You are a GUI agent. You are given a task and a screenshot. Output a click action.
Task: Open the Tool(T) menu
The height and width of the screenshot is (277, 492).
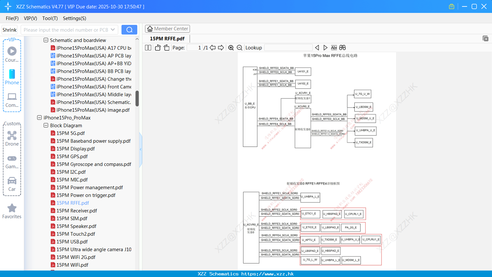[x=50, y=18]
